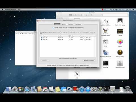Viewport: 136px width, 102px height.
Task: Open Grapher app in Finder window
Action: [x=120, y=43]
